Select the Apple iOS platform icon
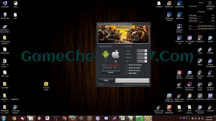 click(115, 54)
